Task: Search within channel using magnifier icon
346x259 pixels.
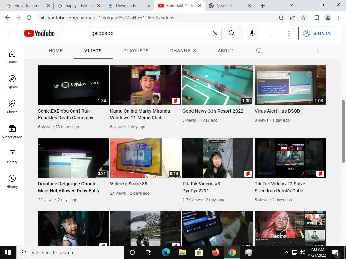Action: (259, 51)
